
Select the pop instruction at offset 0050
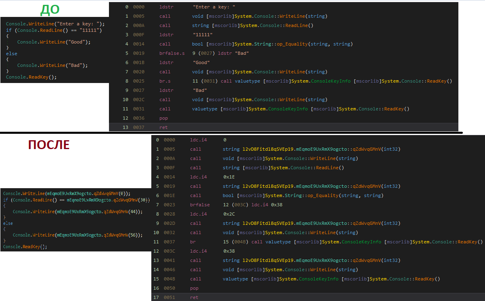(x=194, y=288)
